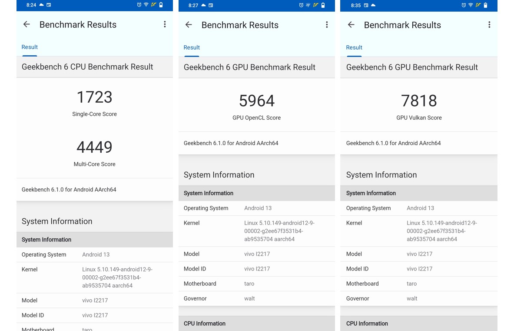514x331 pixels.
Task: Tap back arrow on CPU benchmark screen
Action: 27,24
